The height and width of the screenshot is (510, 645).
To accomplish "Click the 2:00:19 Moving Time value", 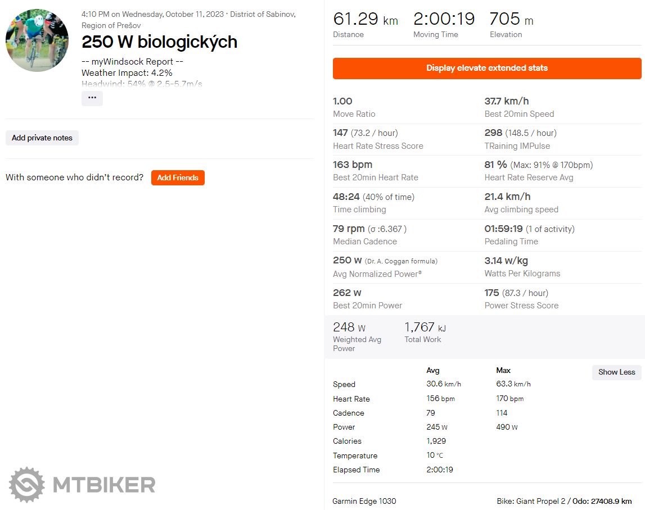I will (444, 20).
